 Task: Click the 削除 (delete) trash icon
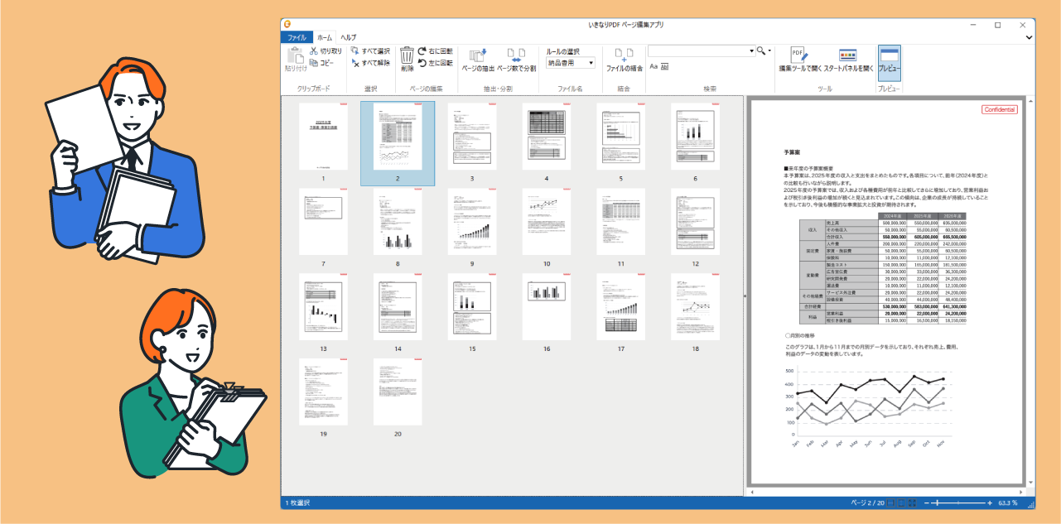[x=407, y=58]
